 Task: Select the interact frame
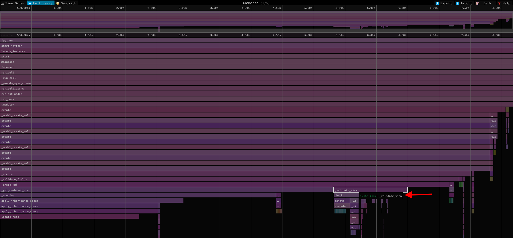[x=256, y=67]
